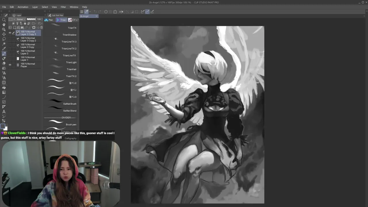
Task: Select the Correct line tool
Action: [x=4, y=121]
